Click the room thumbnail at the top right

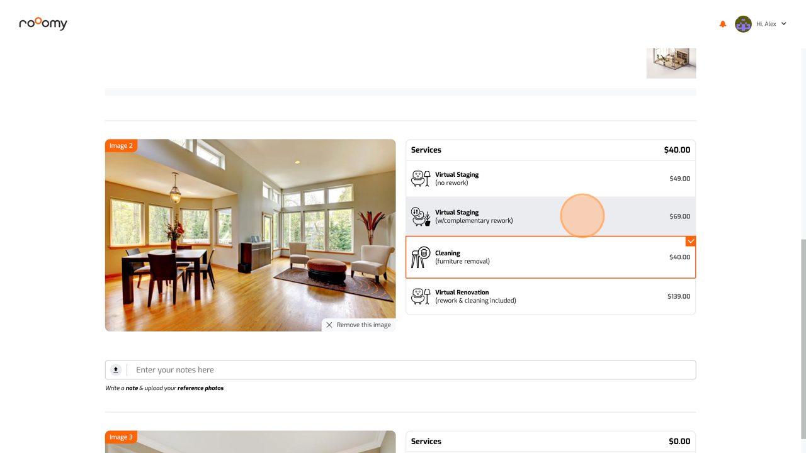coord(671,63)
